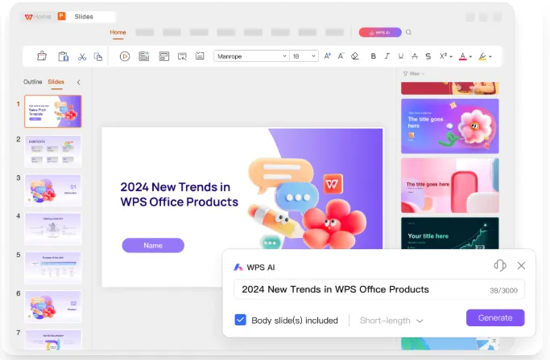Screen dimensions: 550x360
Task: Click the orange P presentation icon
Action: click(x=62, y=16)
